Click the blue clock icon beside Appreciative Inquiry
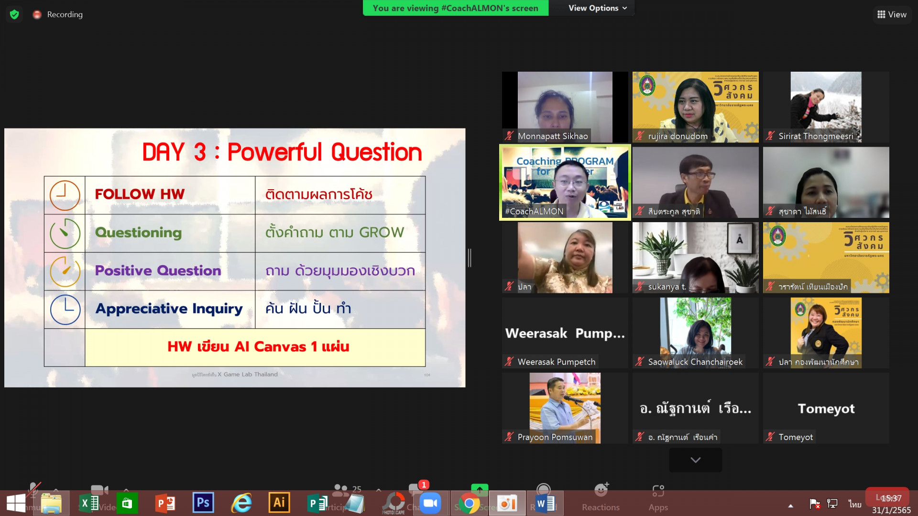The width and height of the screenshot is (918, 516). click(65, 310)
